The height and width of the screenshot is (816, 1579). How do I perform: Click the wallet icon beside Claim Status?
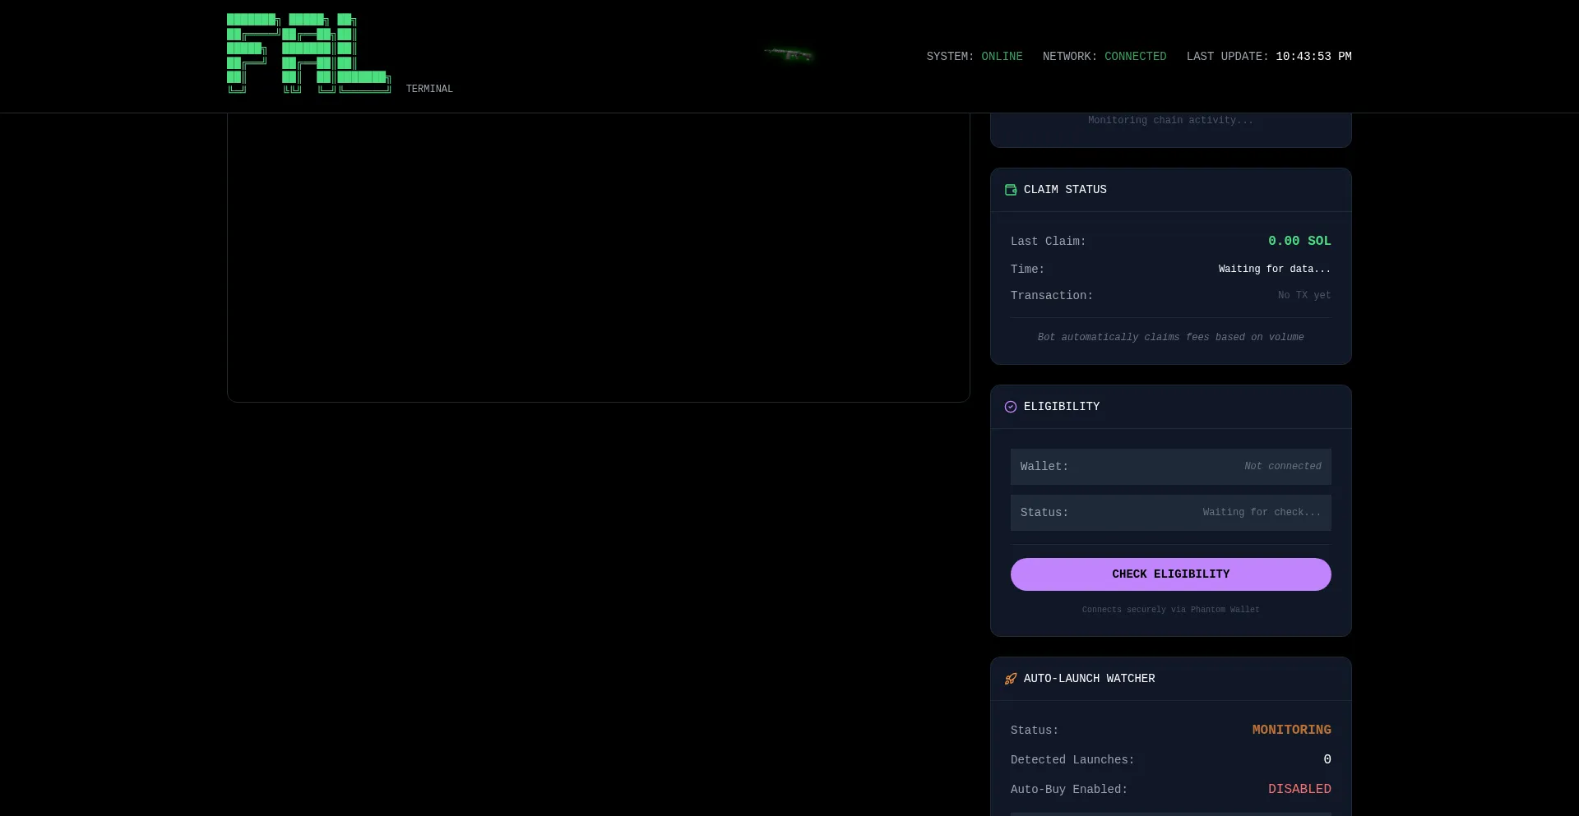click(1011, 190)
